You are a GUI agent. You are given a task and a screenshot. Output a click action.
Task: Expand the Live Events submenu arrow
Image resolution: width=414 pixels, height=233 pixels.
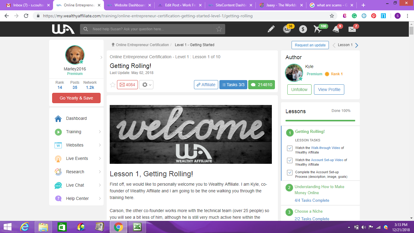tap(100, 158)
